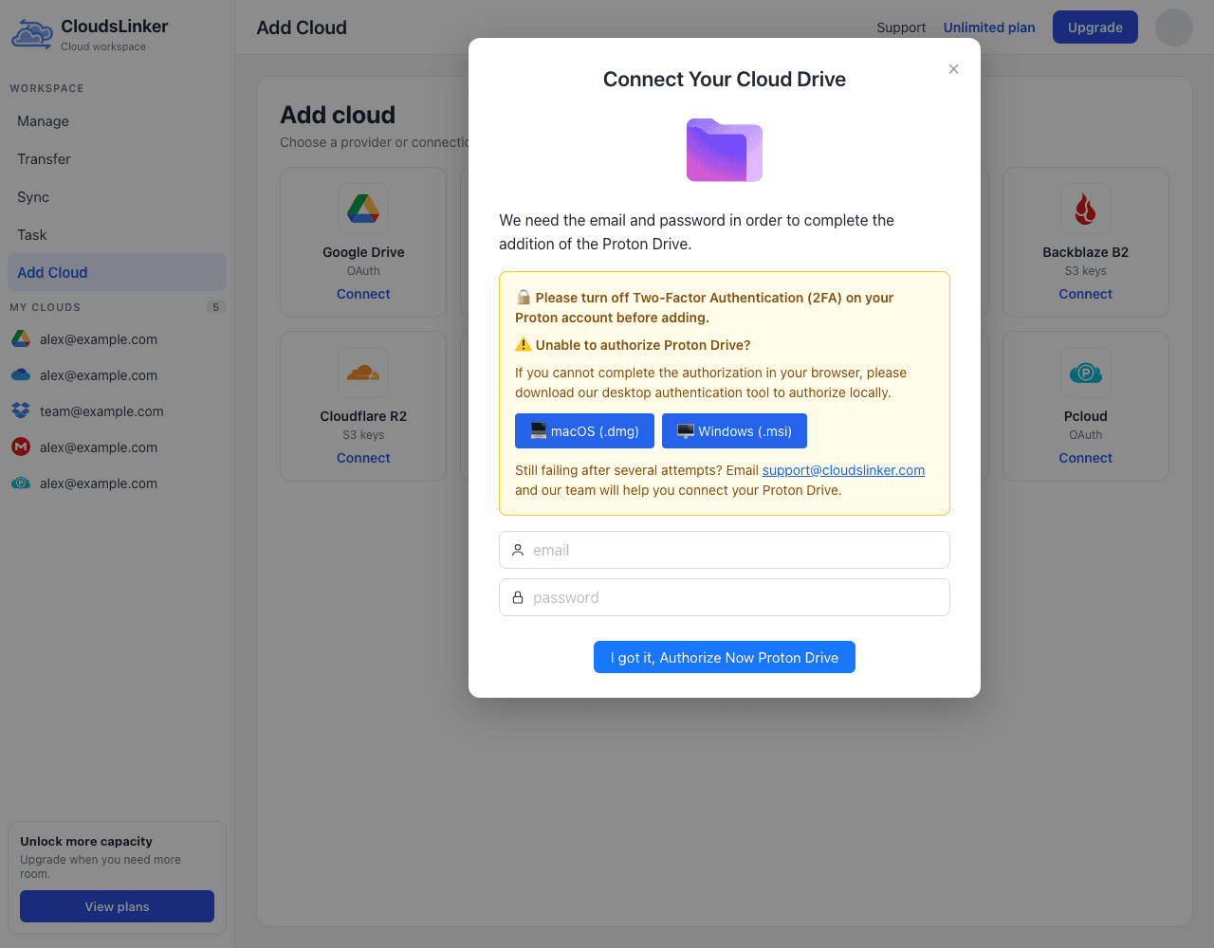
Task: Open the Manage workspace page
Action: 117,121
